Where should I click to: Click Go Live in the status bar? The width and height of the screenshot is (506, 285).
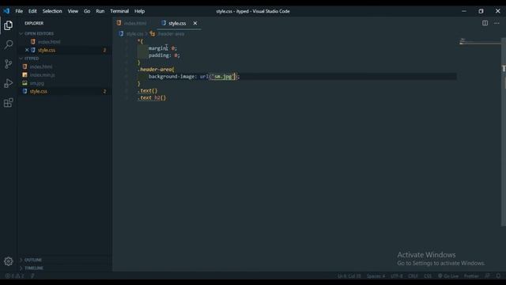448,276
